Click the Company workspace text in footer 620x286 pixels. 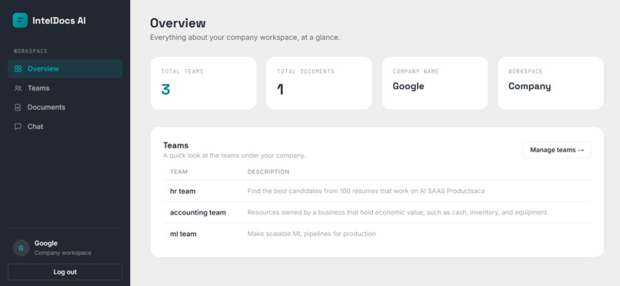pos(63,253)
